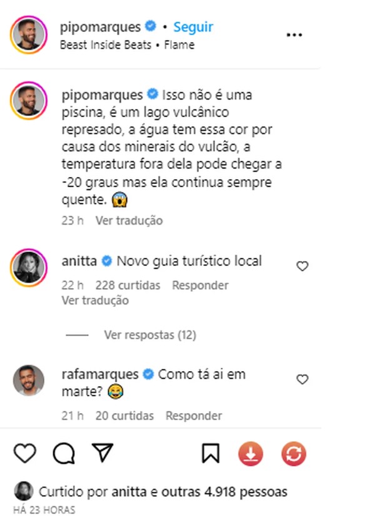Heart the pipomarques caption comment
Viewport: 387px width, 522px height.
[303, 94]
